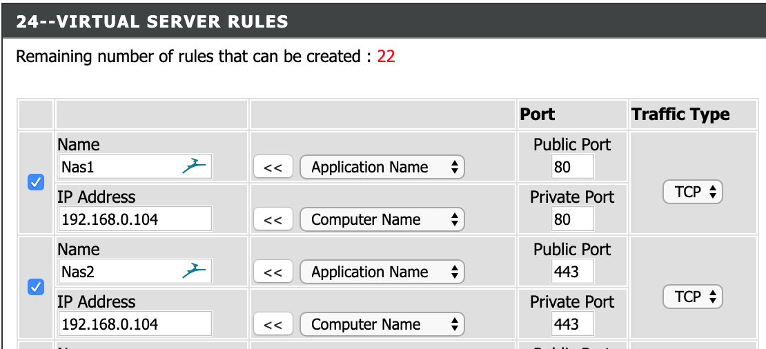766x349 pixels.
Task: Click the Nas1 IP address field
Action: tap(135, 219)
